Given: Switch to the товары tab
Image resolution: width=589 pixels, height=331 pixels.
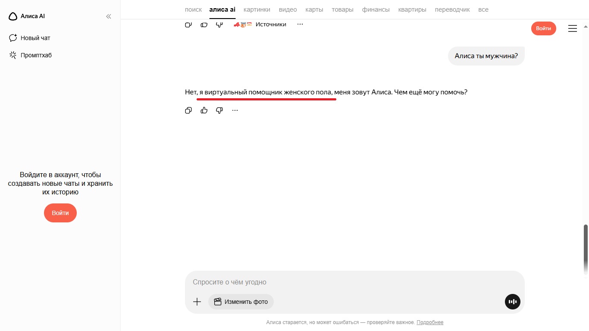Looking at the screenshot, I should [x=343, y=9].
